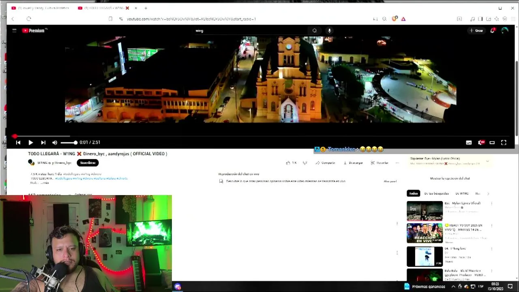Toggle the browser sidebar panel icon
The width and height of the screenshot is (519, 292).
pyautogui.click(x=480, y=19)
